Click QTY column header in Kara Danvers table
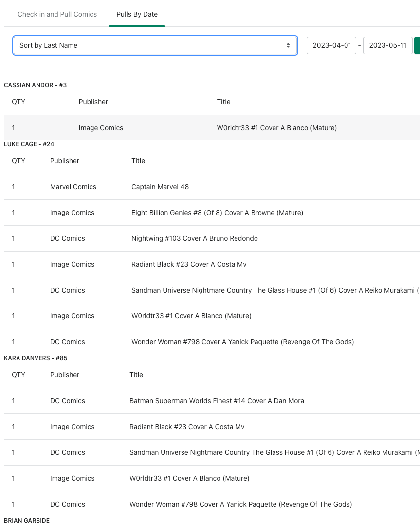Viewport: 420px width, 528px height. coord(18,375)
